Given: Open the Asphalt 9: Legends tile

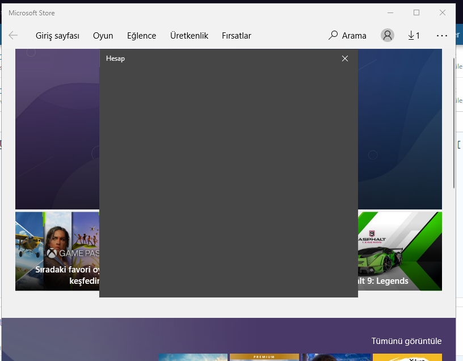Looking at the screenshot, I should tap(400, 251).
